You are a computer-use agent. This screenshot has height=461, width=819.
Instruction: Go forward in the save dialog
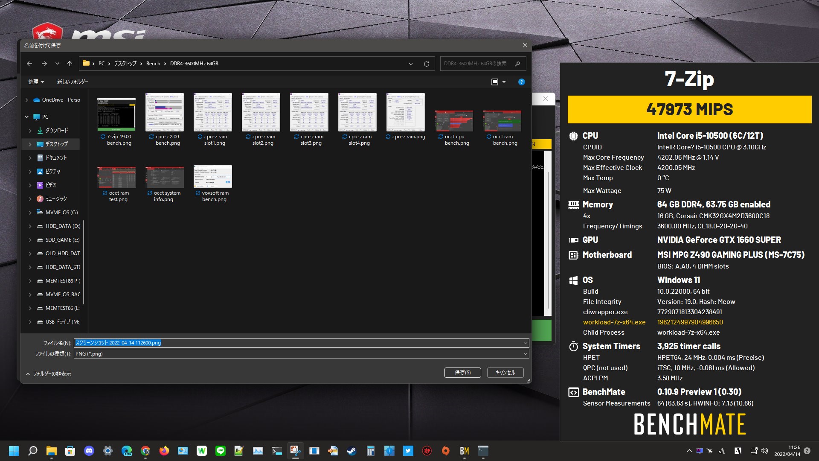coord(44,64)
